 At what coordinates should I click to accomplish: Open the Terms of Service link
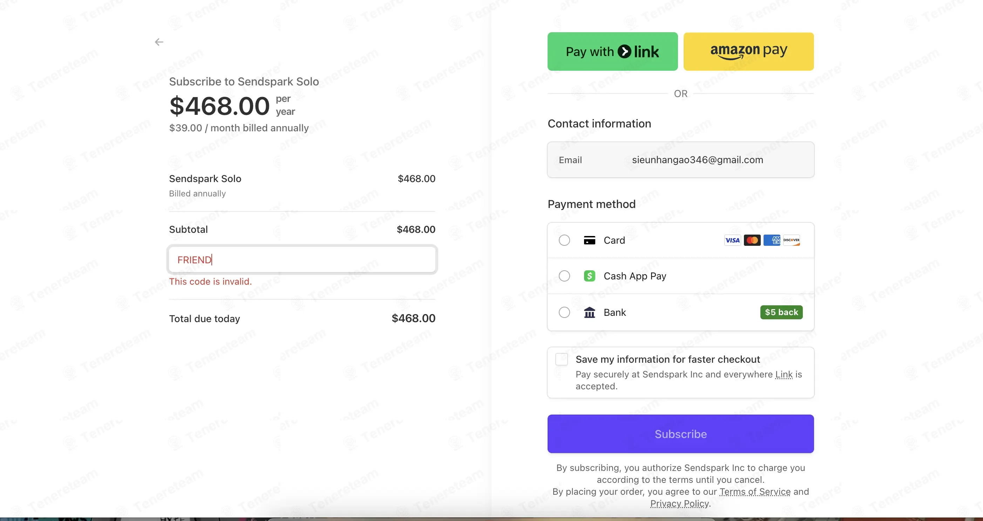[x=755, y=492]
